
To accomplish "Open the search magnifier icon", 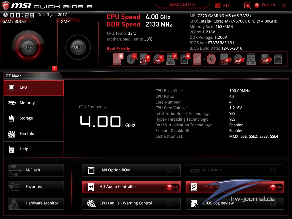I will (248, 5).
